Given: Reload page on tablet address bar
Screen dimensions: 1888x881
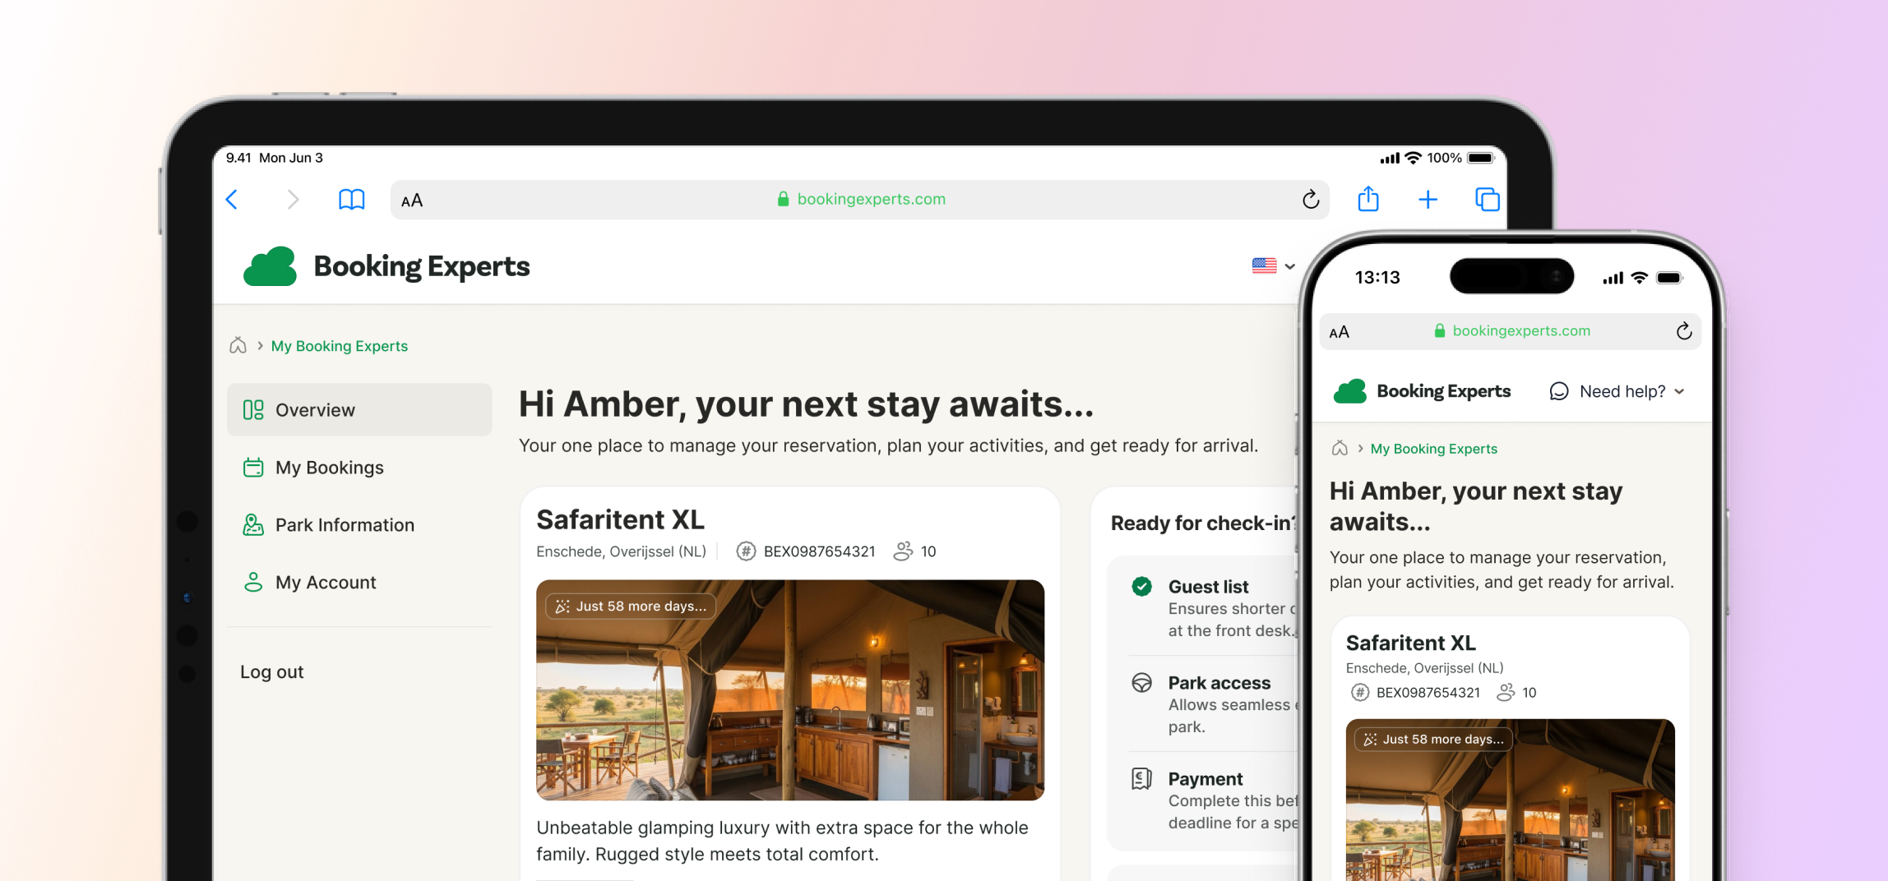Looking at the screenshot, I should pos(1311,199).
